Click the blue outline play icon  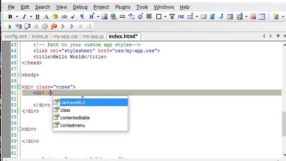pos(72,26)
